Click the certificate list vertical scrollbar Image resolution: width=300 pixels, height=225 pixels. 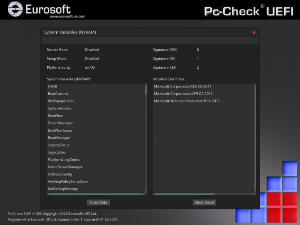coord(255,138)
